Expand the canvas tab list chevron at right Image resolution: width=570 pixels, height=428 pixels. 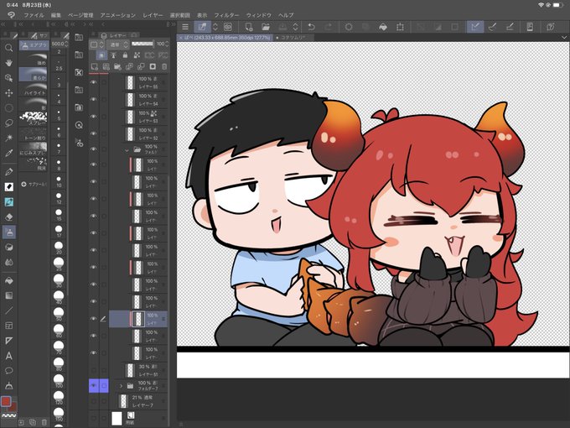(564, 38)
